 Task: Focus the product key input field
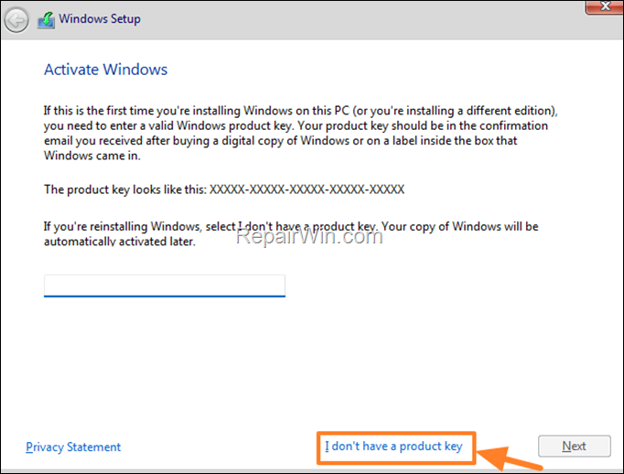165,285
